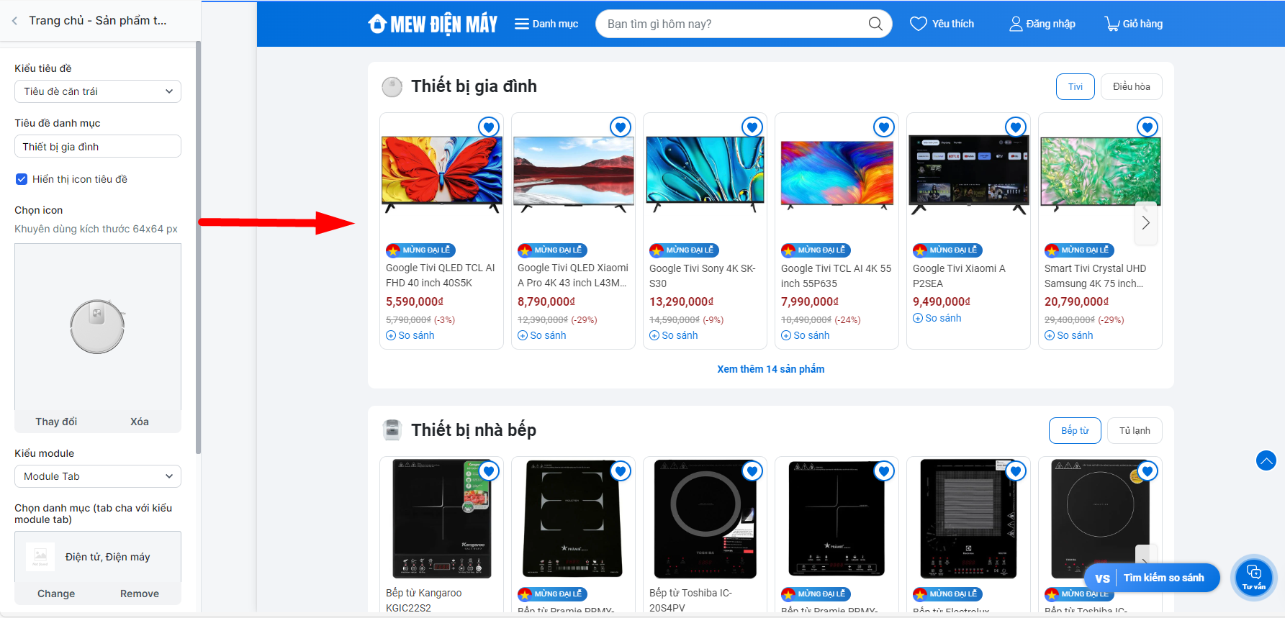Select the Tivi tab

pos(1076,86)
